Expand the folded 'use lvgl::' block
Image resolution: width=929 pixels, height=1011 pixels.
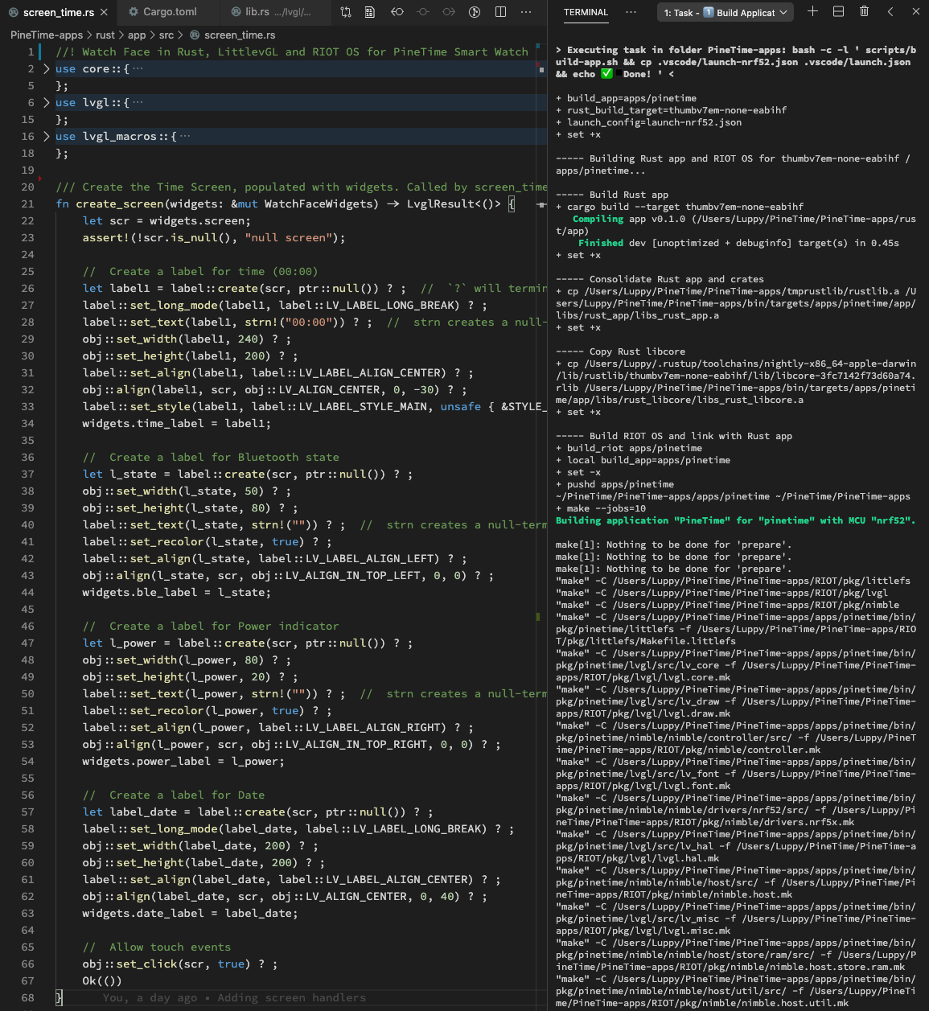47,103
